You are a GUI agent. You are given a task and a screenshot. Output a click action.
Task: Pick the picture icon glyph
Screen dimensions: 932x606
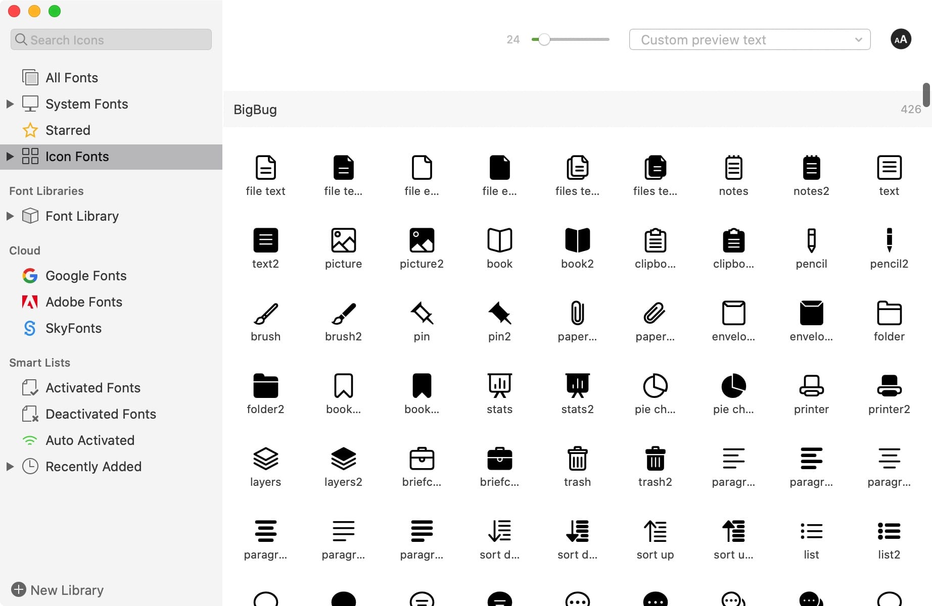coord(343,240)
